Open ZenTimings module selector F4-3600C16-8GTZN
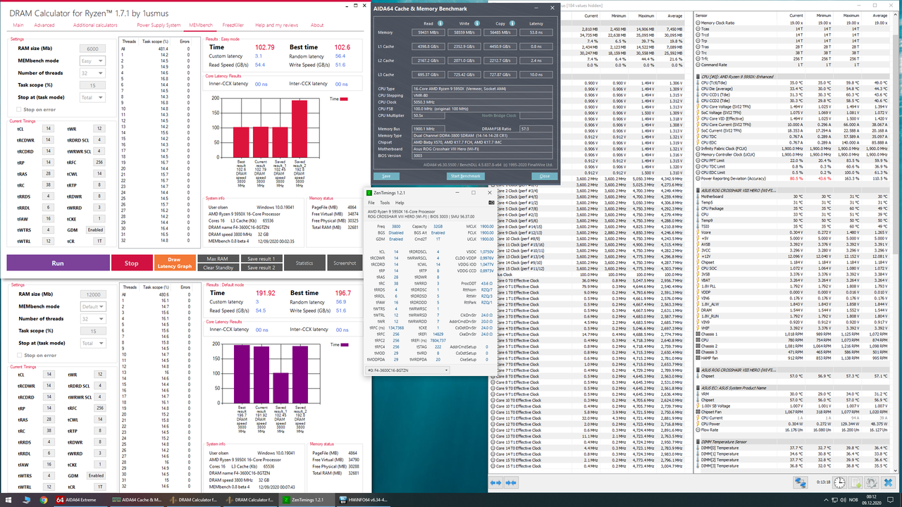 (407, 370)
